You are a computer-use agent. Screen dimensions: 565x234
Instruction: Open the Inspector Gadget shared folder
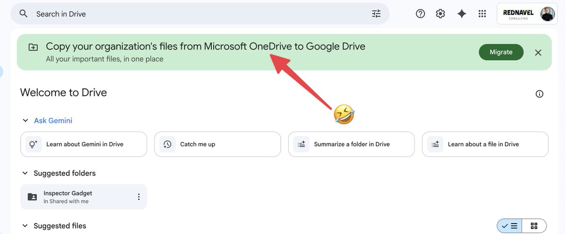coord(84,197)
